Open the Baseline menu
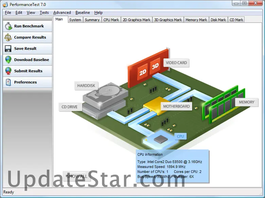The image size is (265, 198). (83, 13)
